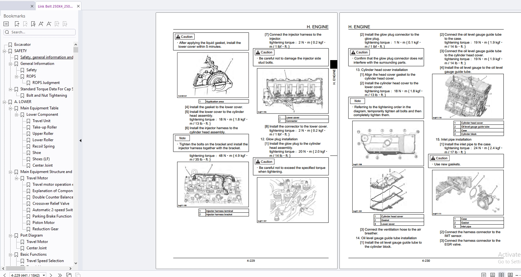Click the Automatic 2-speed bookmark icon
521x277 pixels.
pos(28,210)
